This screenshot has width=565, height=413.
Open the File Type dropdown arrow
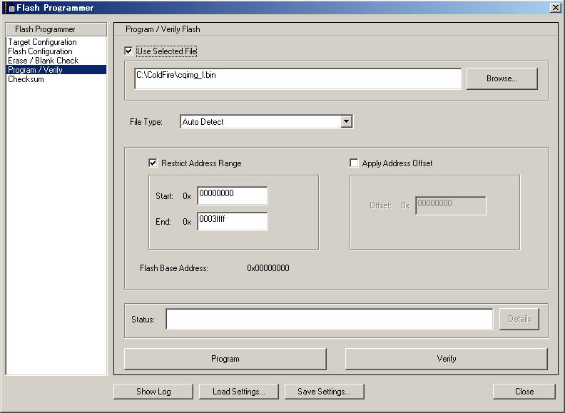[x=346, y=122]
